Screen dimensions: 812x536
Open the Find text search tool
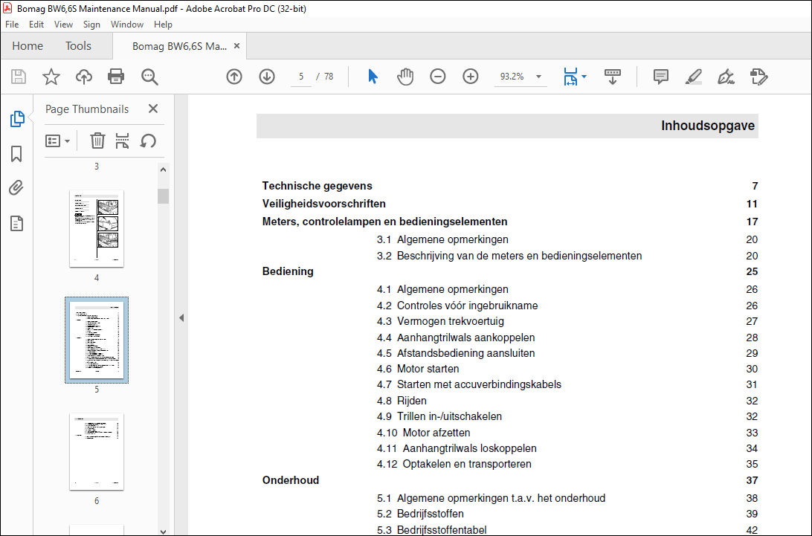click(x=149, y=77)
